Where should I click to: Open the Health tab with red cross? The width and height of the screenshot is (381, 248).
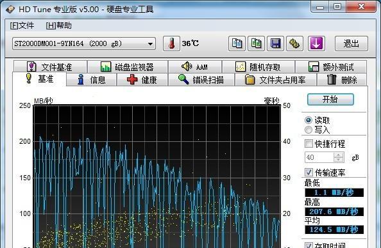tap(142, 80)
